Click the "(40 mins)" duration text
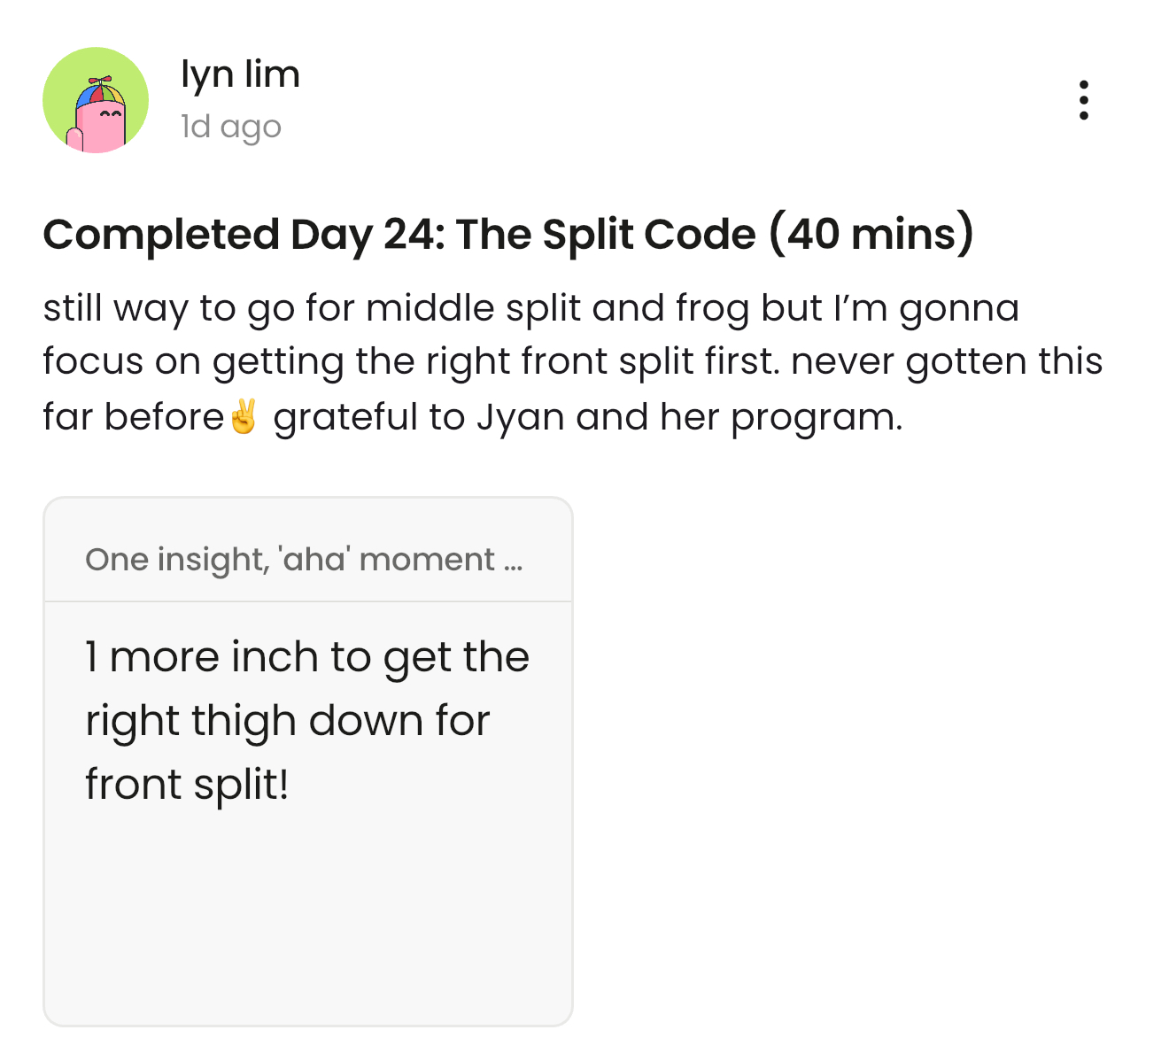Screen dimensions: 1169x1061 tap(871, 235)
